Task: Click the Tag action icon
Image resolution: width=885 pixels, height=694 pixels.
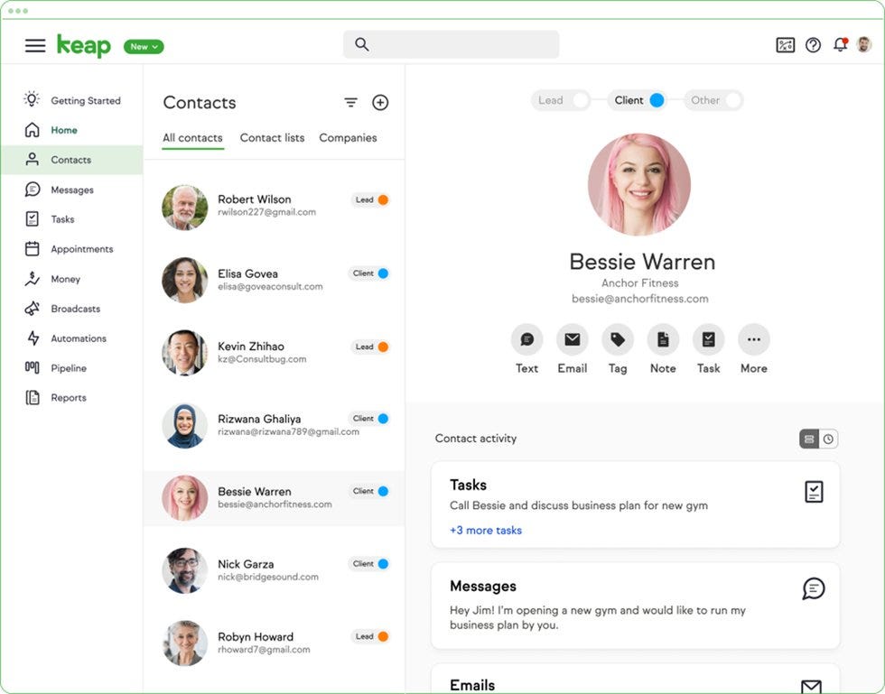Action: (618, 340)
